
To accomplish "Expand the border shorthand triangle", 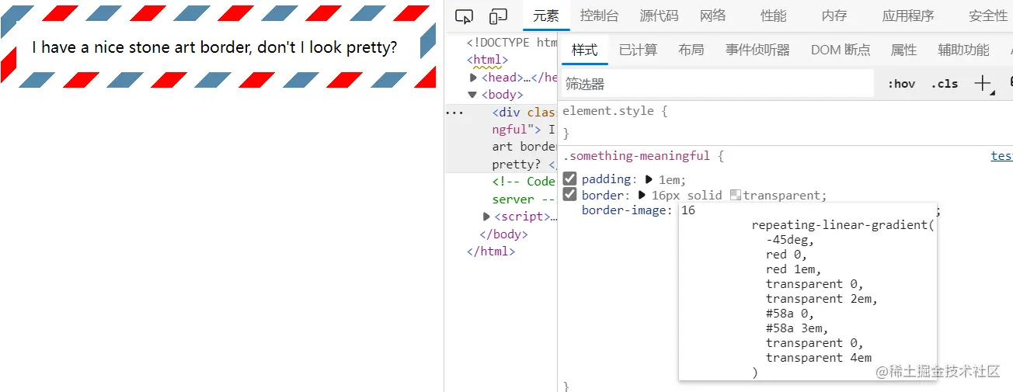I will point(642,196).
